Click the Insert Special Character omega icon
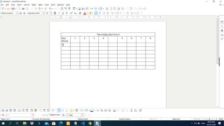This screenshot has width=224, height=126. coord(101,9)
